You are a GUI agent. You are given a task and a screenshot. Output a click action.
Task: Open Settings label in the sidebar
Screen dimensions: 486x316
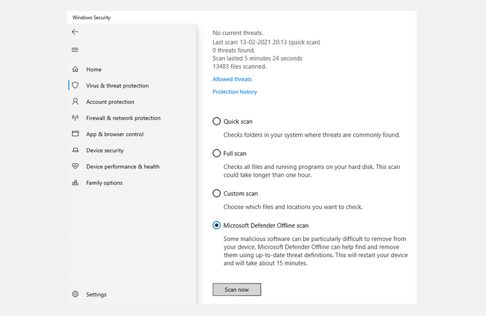click(97, 295)
